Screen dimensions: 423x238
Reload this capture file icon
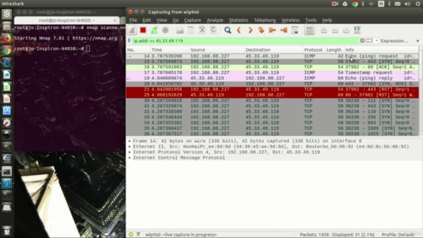pyautogui.click(x=213, y=30)
